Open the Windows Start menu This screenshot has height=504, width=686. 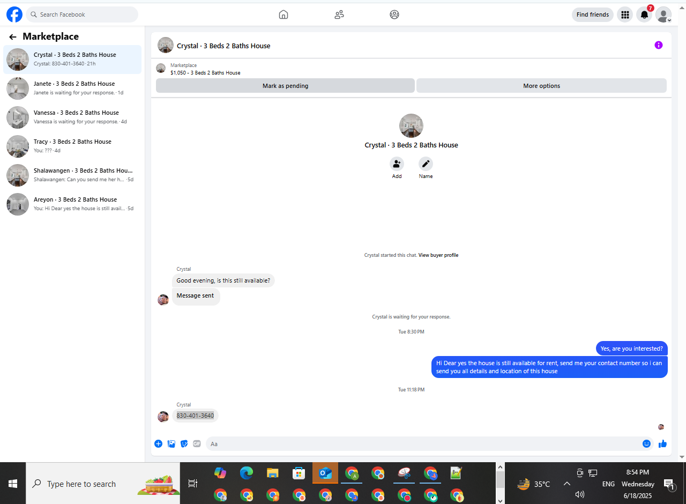click(x=13, y=484)
